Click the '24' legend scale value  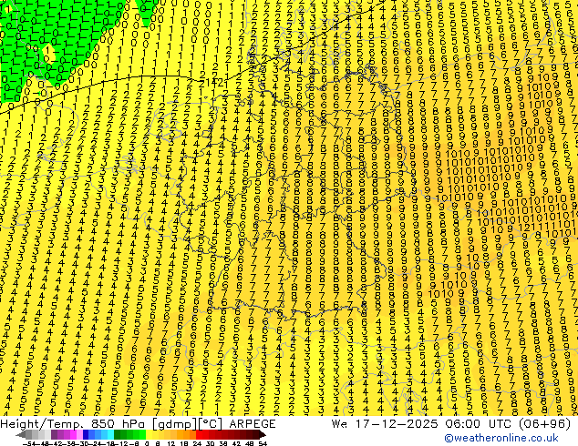point(197,443)
